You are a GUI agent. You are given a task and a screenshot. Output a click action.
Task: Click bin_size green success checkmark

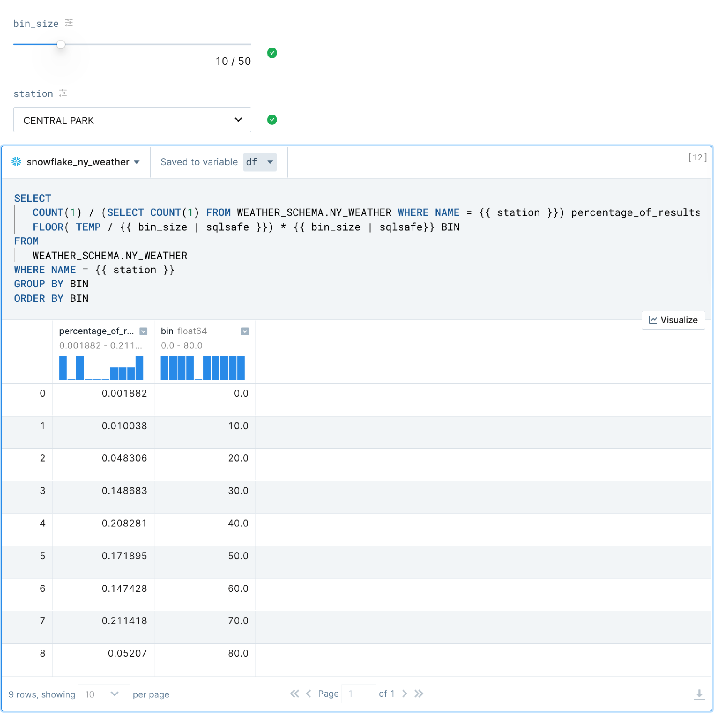pyautogui.click(x=272, y=53)
